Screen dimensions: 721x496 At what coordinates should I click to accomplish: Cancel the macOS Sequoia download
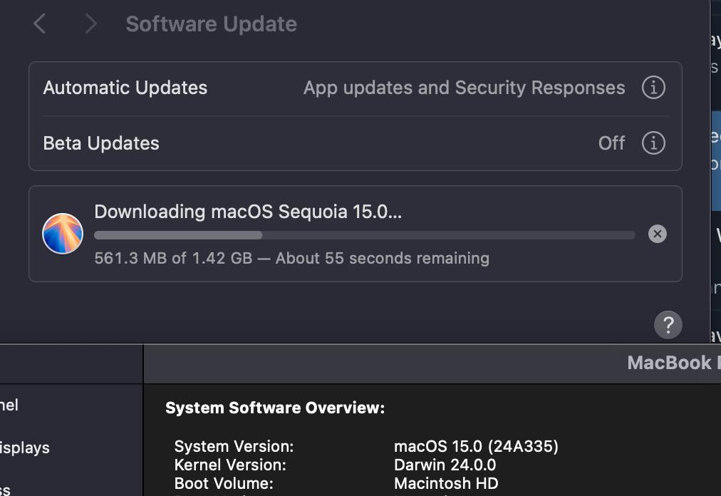658,234
